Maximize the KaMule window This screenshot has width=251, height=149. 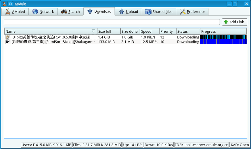pyautogui.click(x=235, y=4)
